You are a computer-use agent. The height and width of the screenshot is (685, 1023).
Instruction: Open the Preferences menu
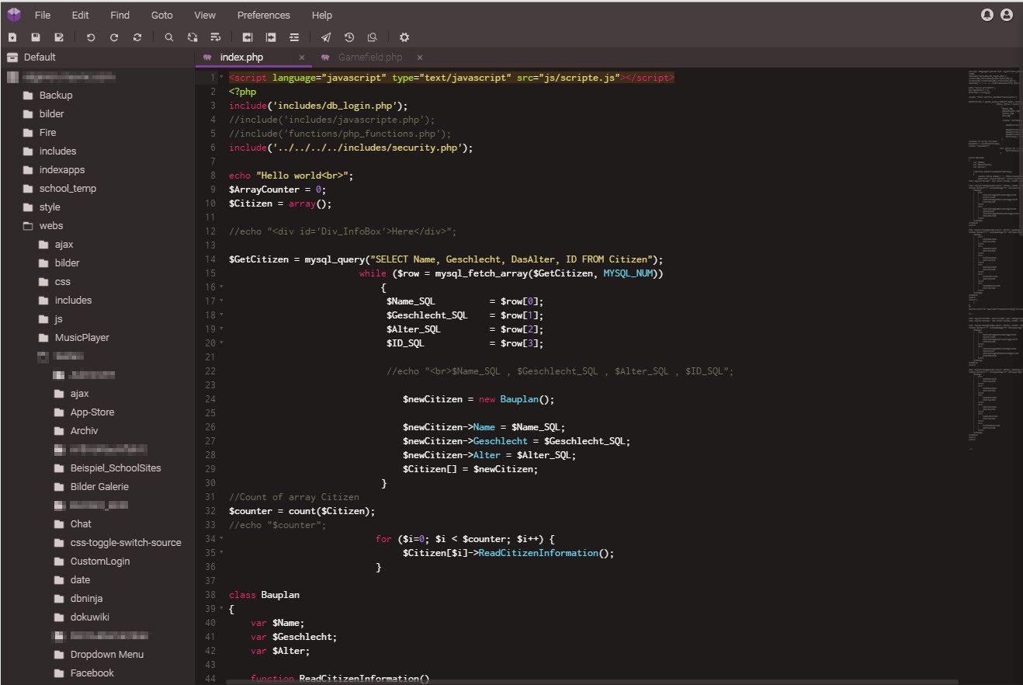[x=263, y=15]
